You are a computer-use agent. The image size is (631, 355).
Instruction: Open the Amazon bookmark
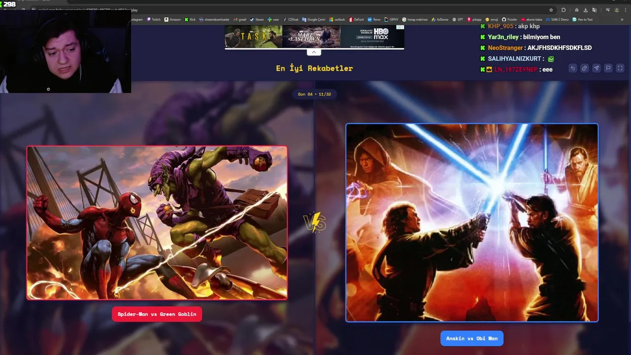click(x=173, y=20)
